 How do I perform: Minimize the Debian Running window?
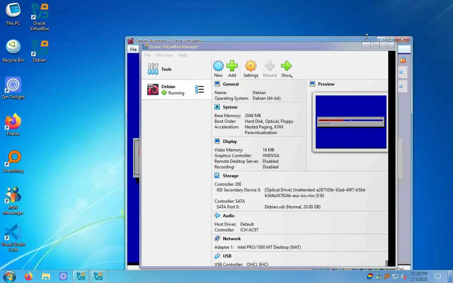click(x=382, y=39)
